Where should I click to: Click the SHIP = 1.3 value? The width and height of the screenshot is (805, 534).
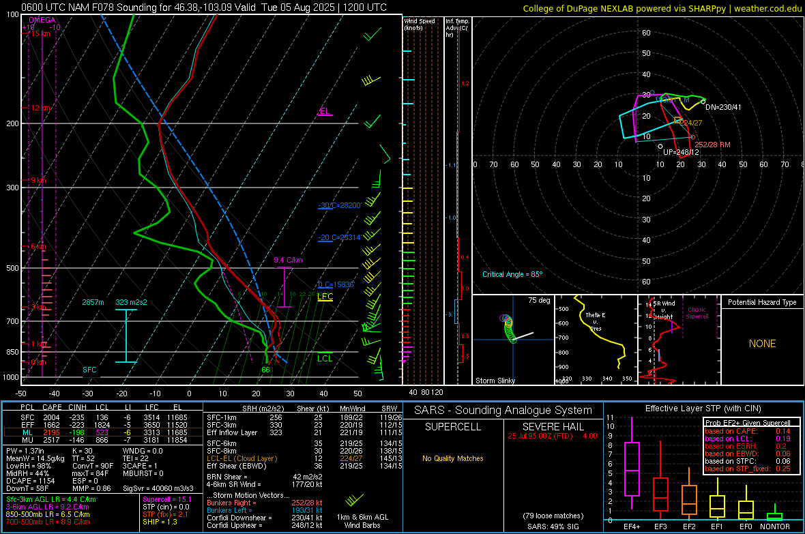(x=160, y=522)
